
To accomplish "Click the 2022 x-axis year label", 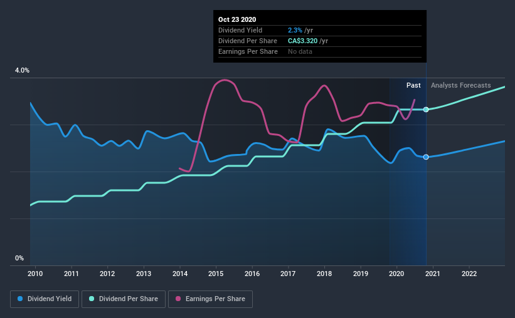I will point(469,274).
